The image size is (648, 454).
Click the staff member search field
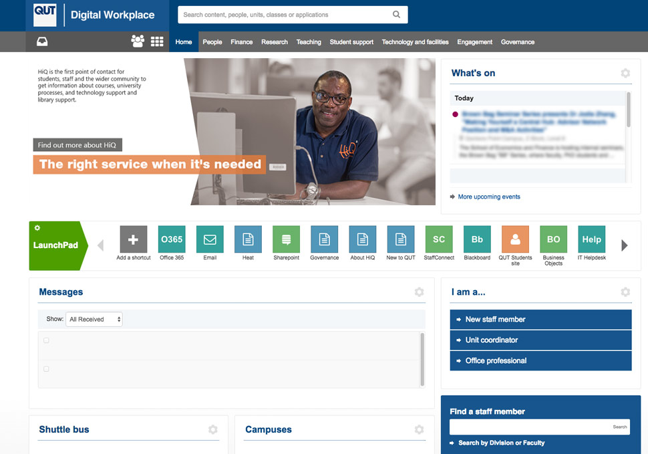point(528,427)
